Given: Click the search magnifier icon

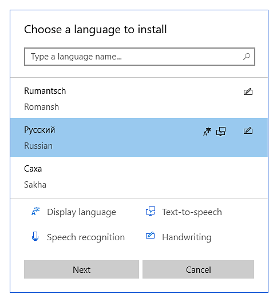Looking at the screenshot, I should click(x=247, y=57).
